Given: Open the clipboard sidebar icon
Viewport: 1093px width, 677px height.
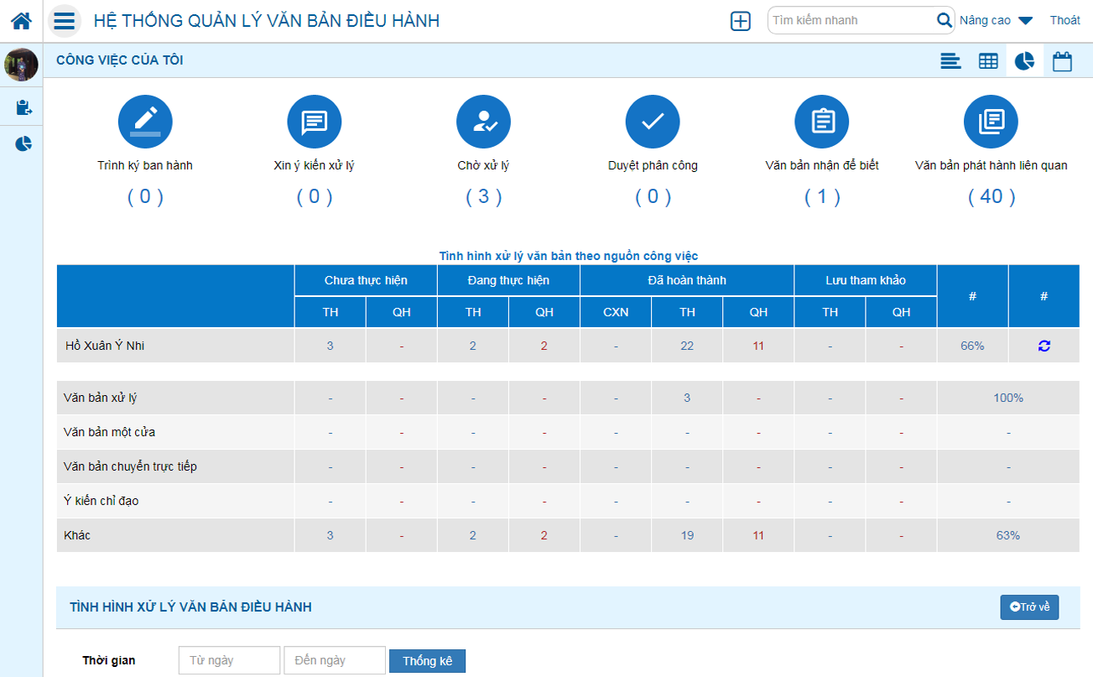Looking at the screenshot, I should pyautogui.click(x=23, y=107).
